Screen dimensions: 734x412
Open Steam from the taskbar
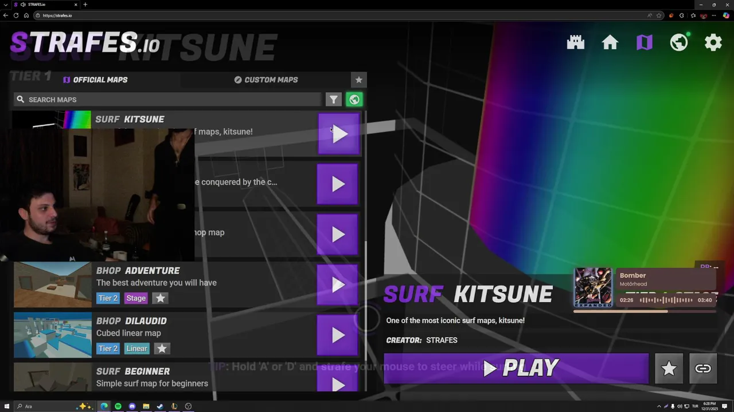click(160, 406)
